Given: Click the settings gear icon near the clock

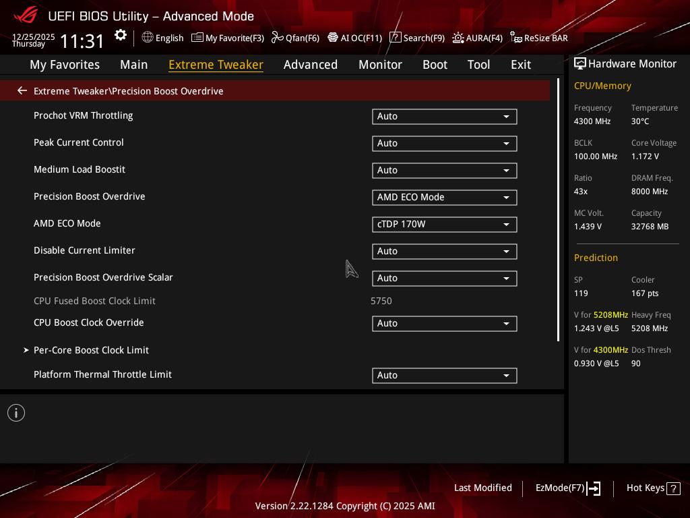Looking at the screenshot, I should [x=121, y=36].
